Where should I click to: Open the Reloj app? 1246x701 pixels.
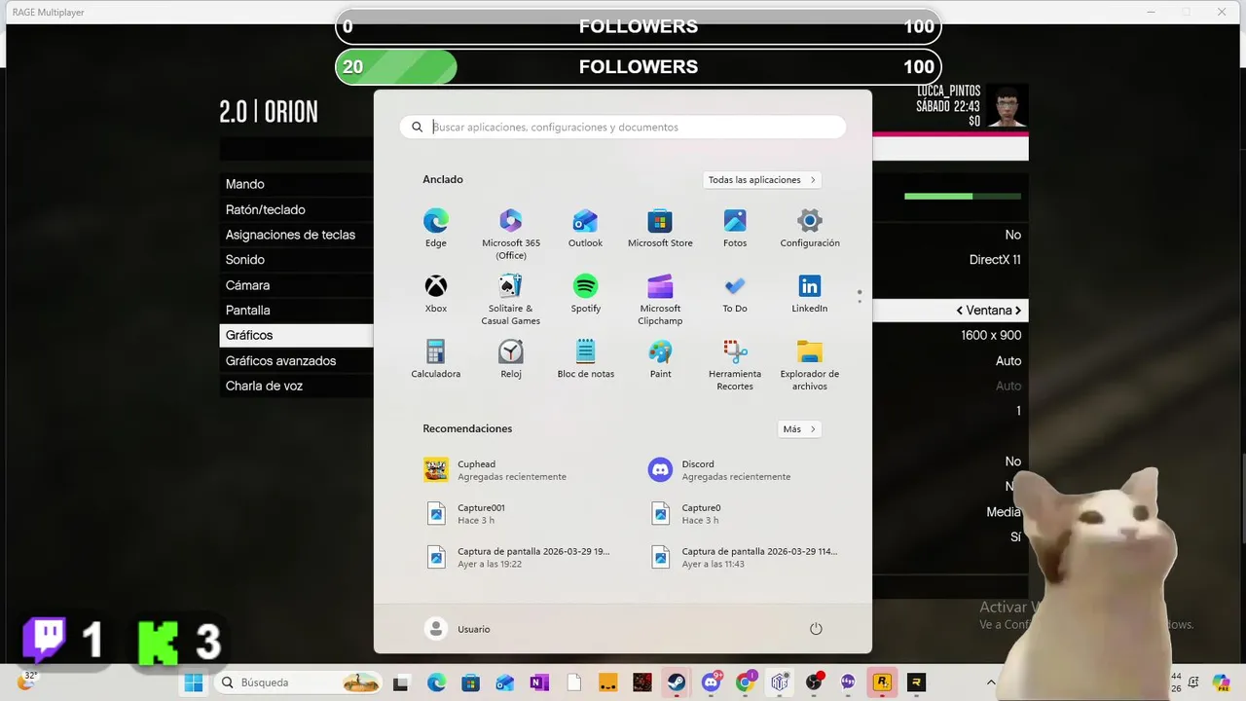(511, 359)
